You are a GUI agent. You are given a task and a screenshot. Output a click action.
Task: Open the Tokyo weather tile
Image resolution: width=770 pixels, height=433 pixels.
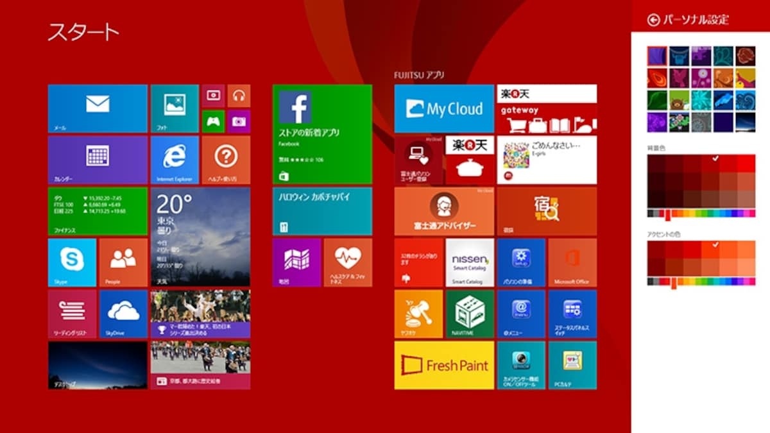point(200,237)
